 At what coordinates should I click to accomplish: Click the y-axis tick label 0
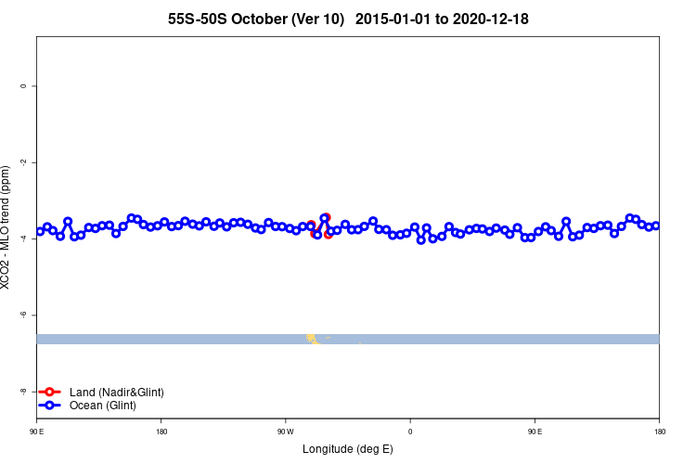[x=23, y=86]
